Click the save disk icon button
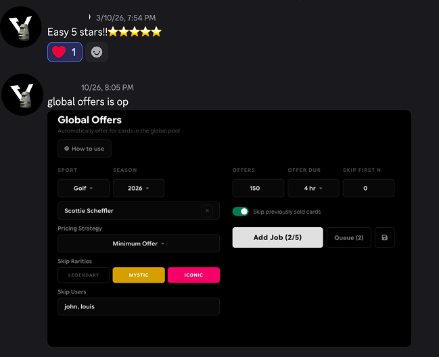This screenshot has height=357, width=439. tap(384, 237)
